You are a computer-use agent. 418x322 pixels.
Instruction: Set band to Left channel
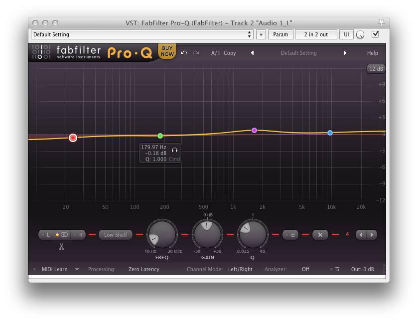tap(46, 235)
